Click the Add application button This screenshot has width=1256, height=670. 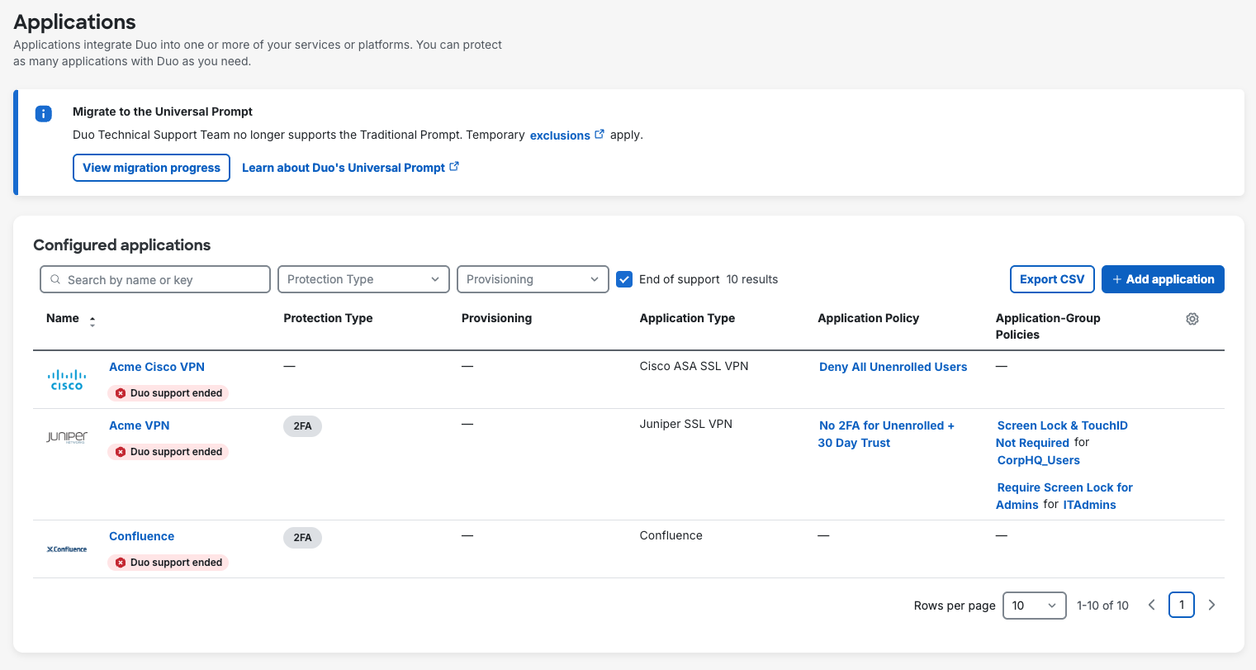tap(1163, 279)
